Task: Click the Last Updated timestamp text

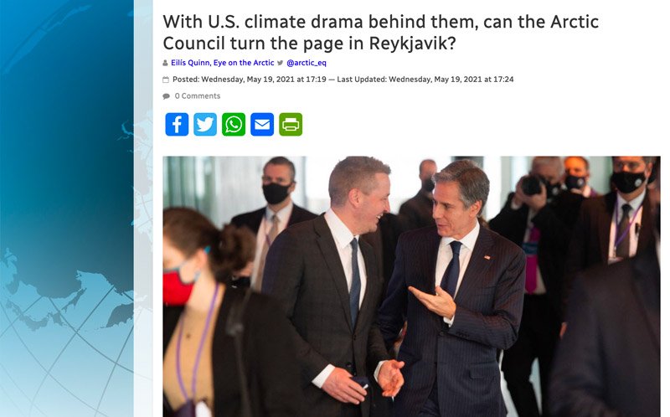Action: [425, 80]
